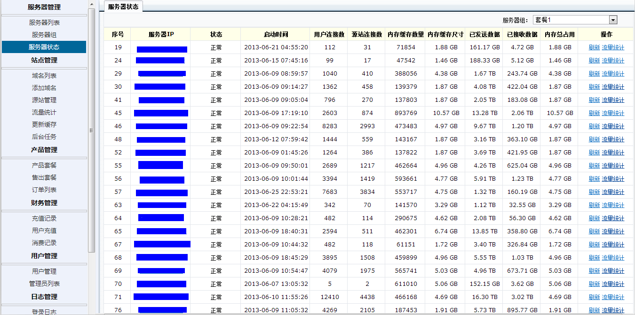Open 充值记录 in sidebar

[x=44, y=218]
